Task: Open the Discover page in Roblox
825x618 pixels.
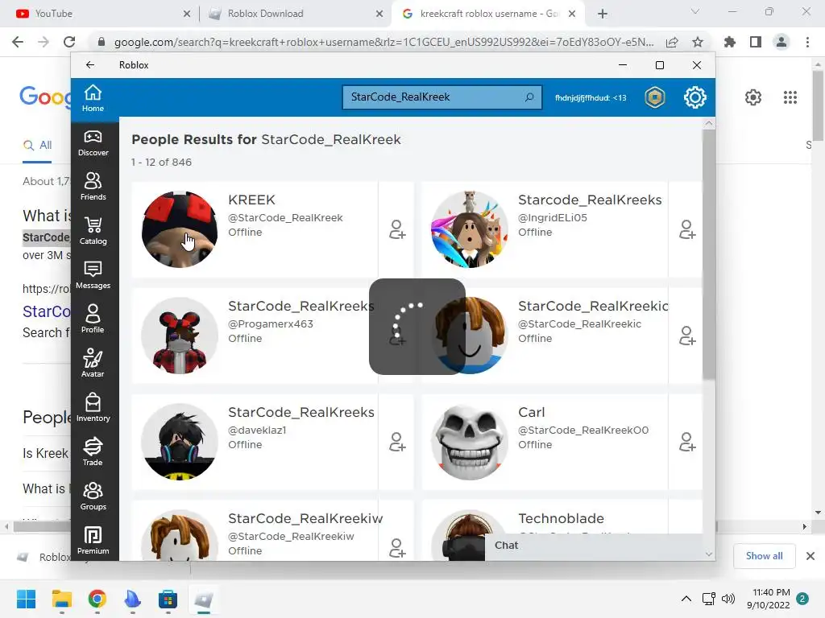Action: coord(93,143)
